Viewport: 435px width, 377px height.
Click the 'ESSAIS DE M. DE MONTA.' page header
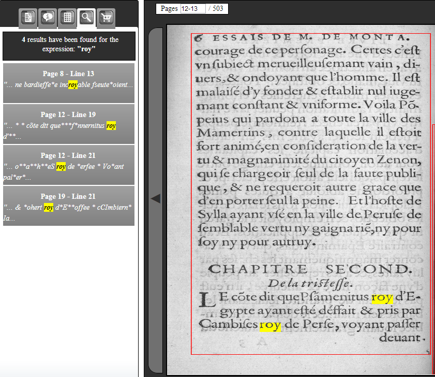[311, 37]
